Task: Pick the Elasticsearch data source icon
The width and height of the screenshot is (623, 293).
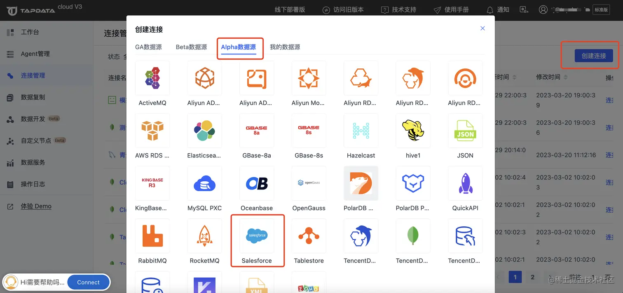Action: pyautogui.click(x=204, y=131)
